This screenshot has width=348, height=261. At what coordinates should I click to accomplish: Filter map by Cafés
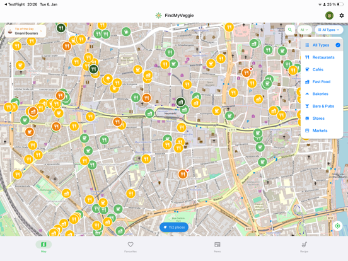pyautogui.click(x=322, y=69)
